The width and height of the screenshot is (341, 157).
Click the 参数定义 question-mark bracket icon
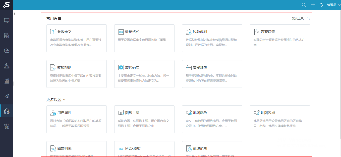53,32
